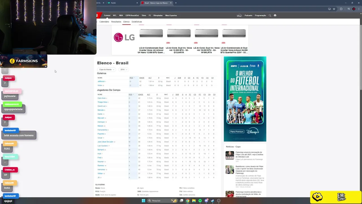Open Task View on the taskbar
Image resolution: width=362 pixels, height=204 pixels.
(182, 201)
